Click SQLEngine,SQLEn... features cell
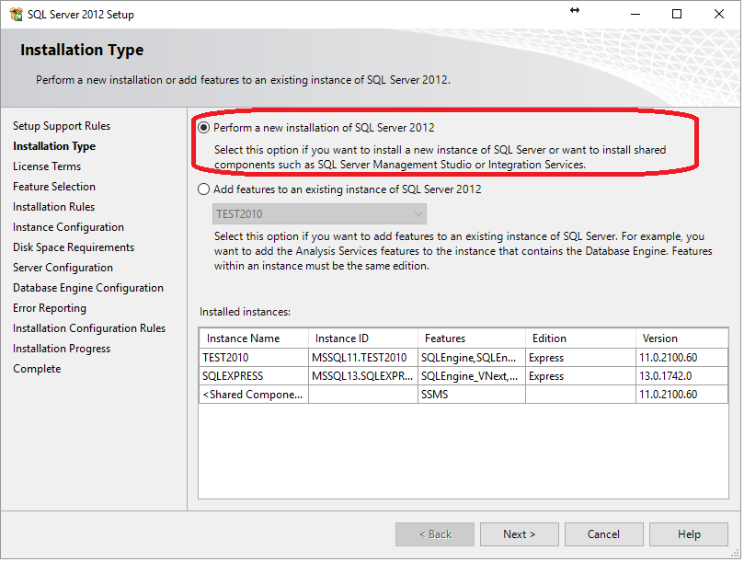The height and width of the screenshot is (562, 744). point(472,358)
